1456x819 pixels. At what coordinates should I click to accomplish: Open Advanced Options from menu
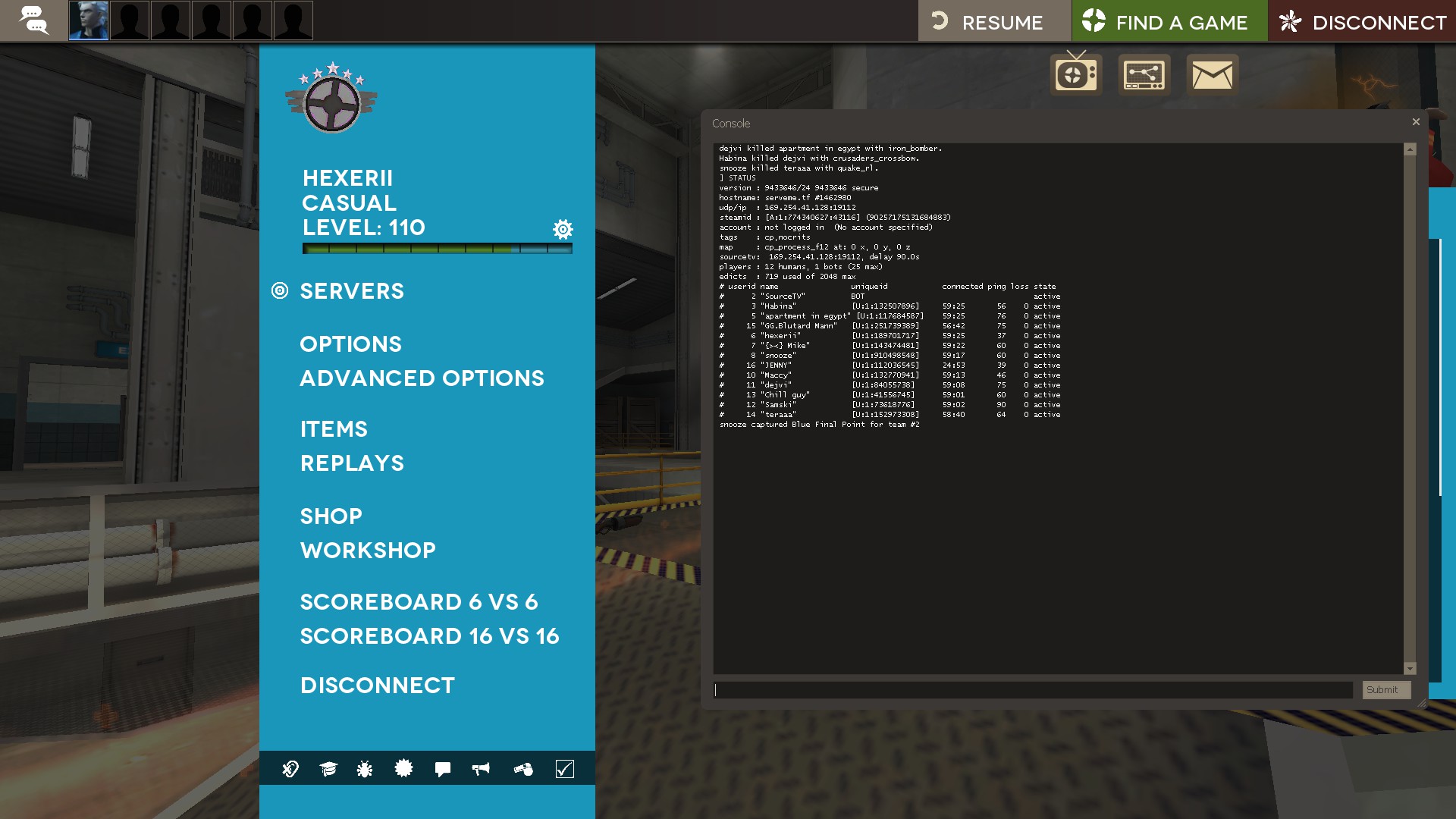tap(422, 378)
